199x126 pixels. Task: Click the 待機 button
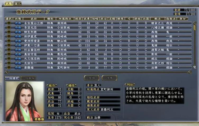point(109,78)
